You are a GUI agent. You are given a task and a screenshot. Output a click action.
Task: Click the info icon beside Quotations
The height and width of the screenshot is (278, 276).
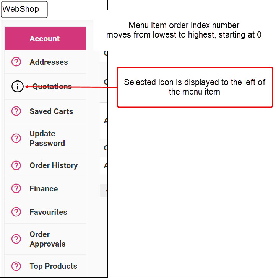pos(18,87)
